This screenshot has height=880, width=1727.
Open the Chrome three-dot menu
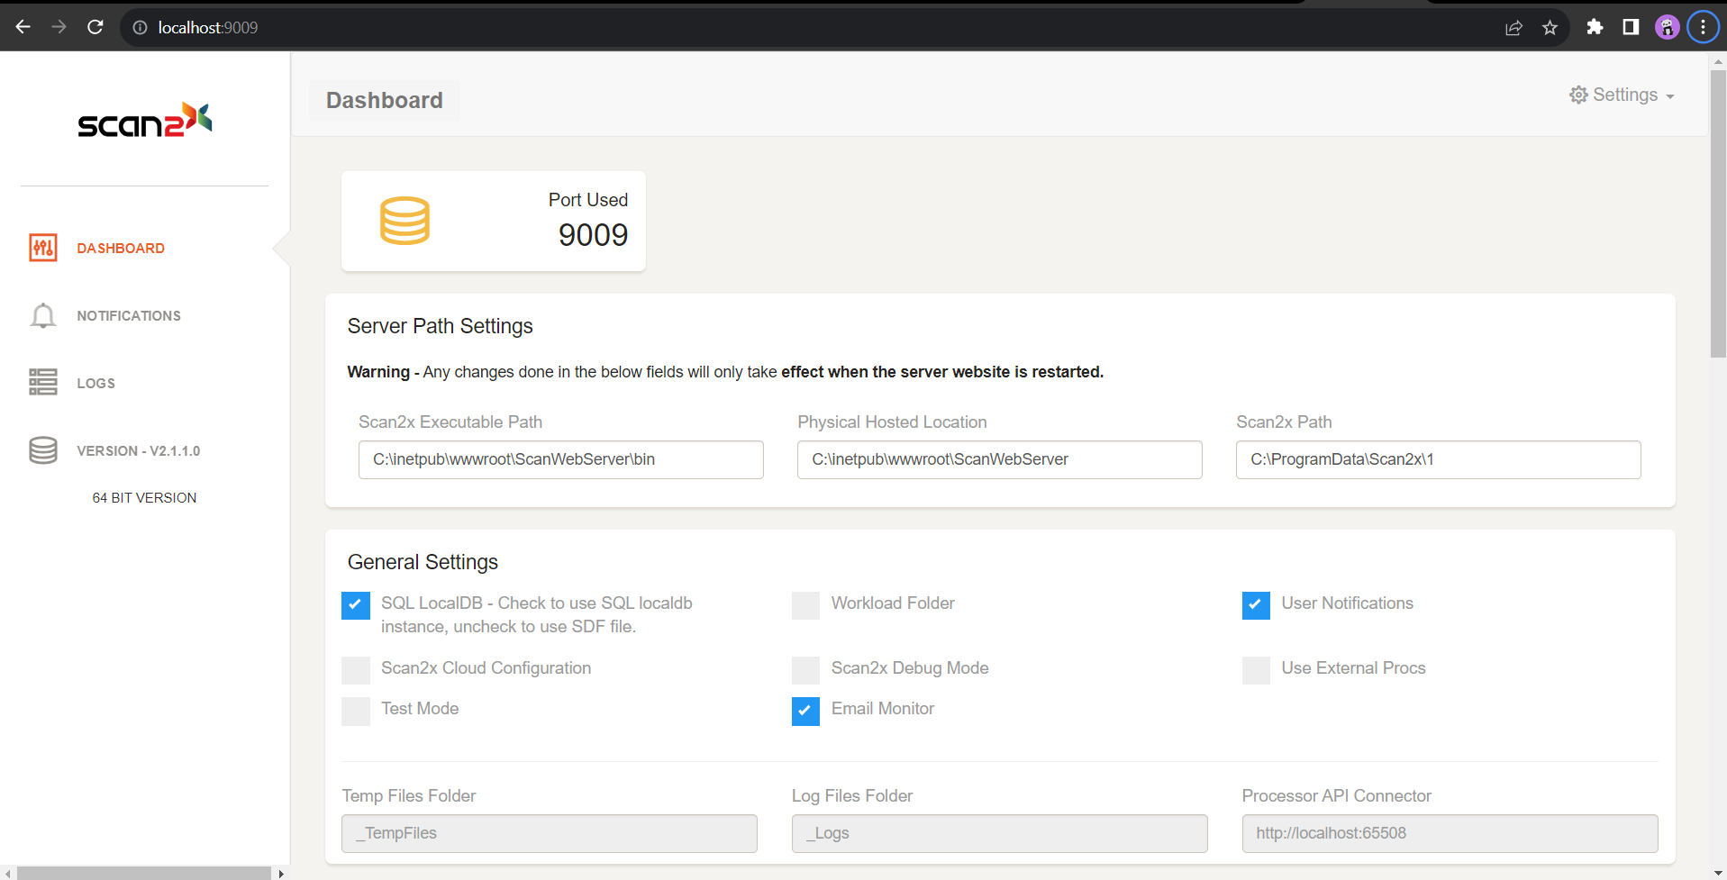[1703, 27]
